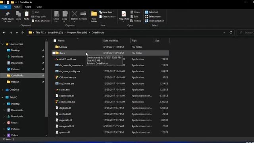The height and width of the screenshot is (143, 254).
Task: Go forward with the Forward arrow
Action: 11,33
